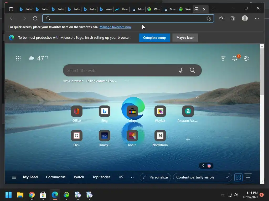The height and width of the screenshot is (201, 269).
Task: Expand recent searches more options dots
Action: click(x=127, y=81)
